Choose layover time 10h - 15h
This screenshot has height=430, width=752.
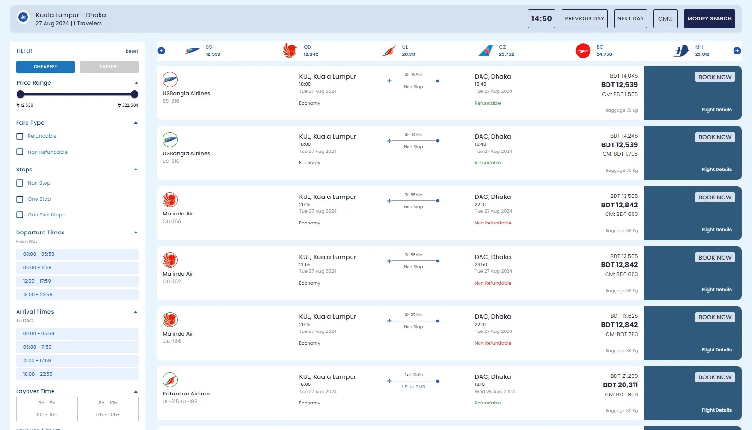click(x=47, y=415)
